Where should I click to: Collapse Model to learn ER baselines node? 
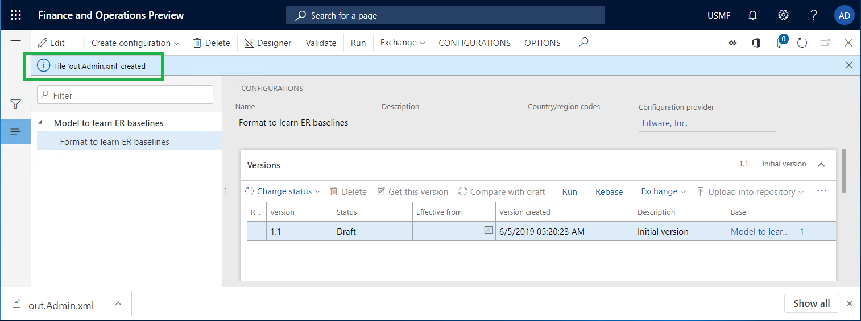[x=40, y=123]
